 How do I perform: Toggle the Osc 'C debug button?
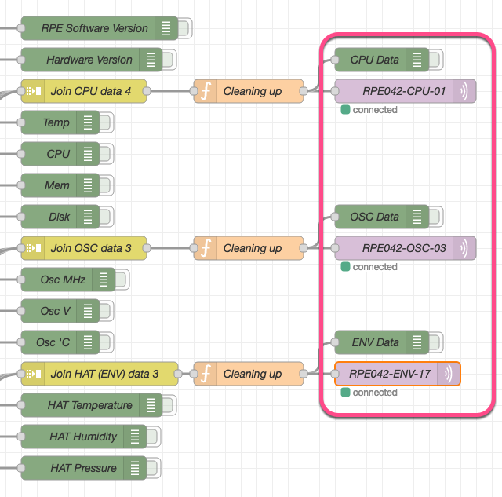(107, 342)
